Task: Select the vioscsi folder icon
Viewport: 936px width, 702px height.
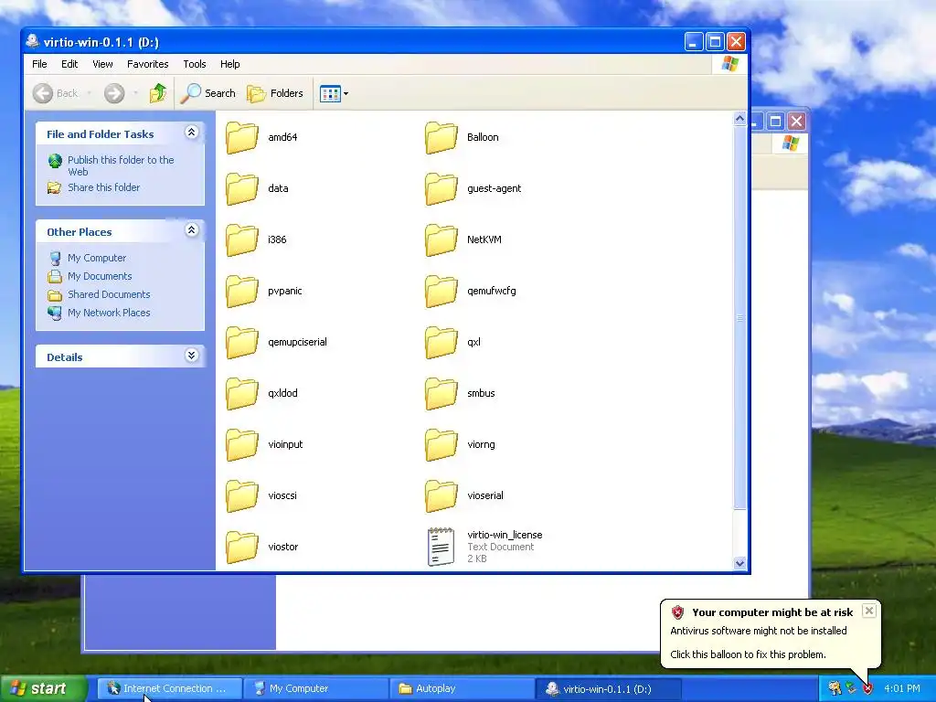Action: click(x=241, y=496)
